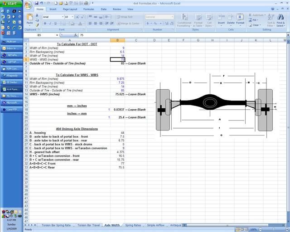This screenshot has height=232, width=290.
Task: Expand the Name Box dropdown arrow
Action: point(57,35)
